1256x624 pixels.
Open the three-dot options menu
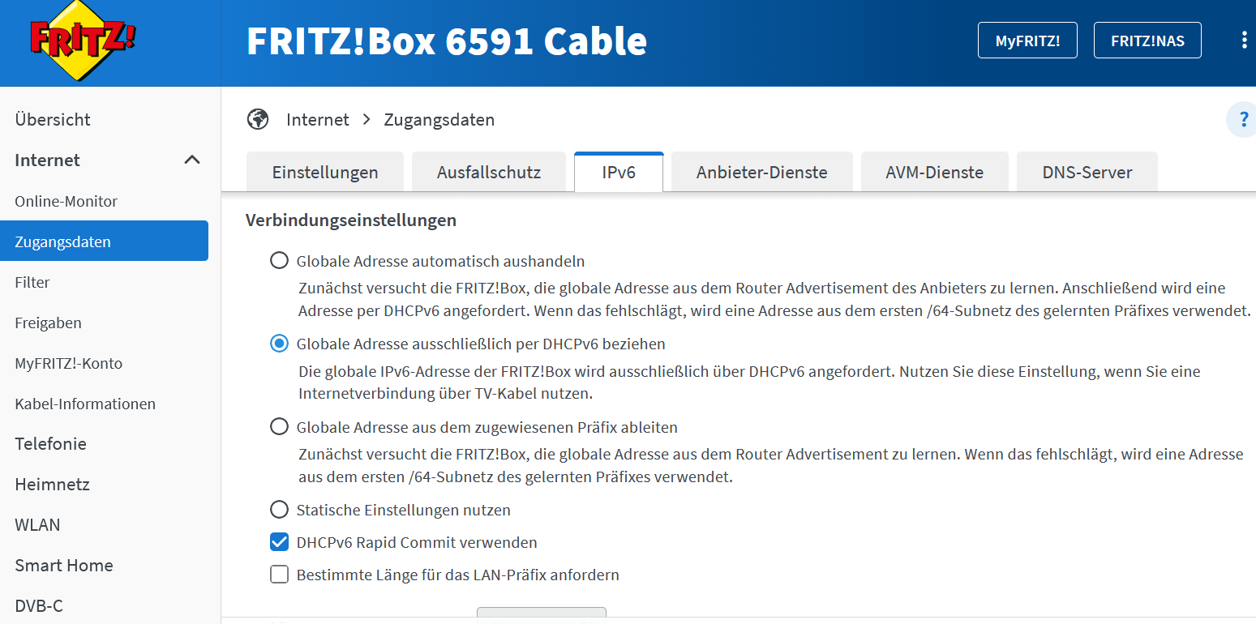(x=1244, y=41)
